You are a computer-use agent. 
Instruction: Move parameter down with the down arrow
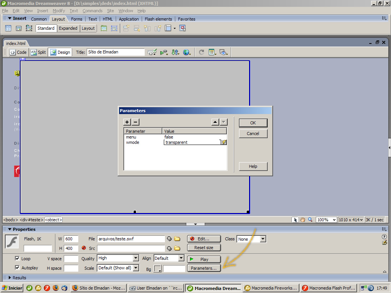(224, 122)
